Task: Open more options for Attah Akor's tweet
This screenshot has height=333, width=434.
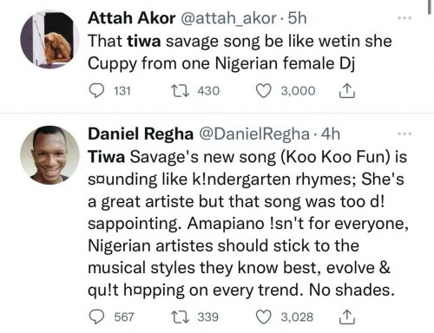Action: 404,18
